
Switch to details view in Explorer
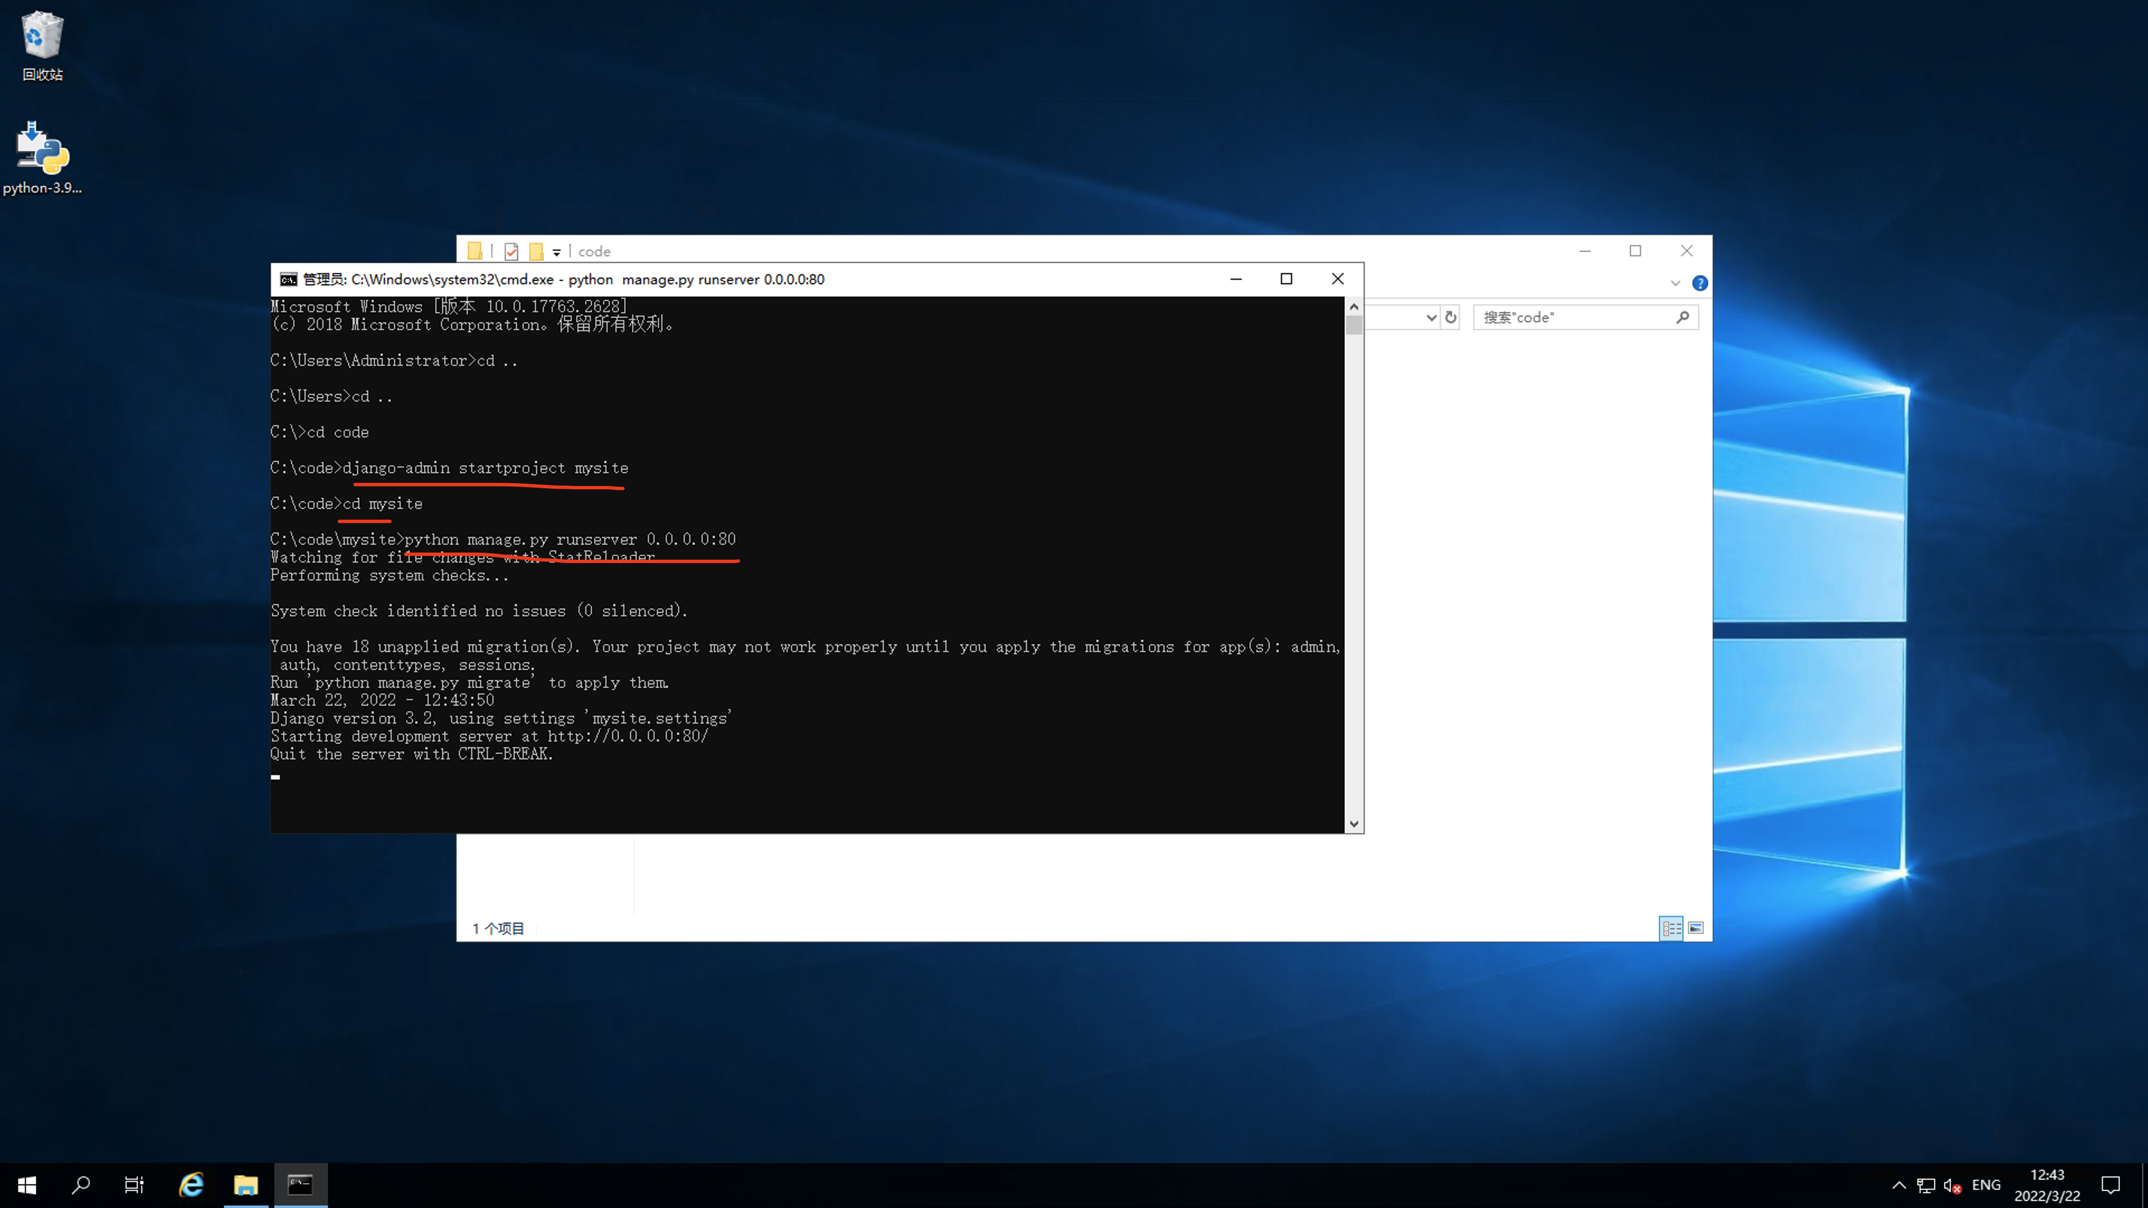pyautogui.click(x=1671, y=928)
